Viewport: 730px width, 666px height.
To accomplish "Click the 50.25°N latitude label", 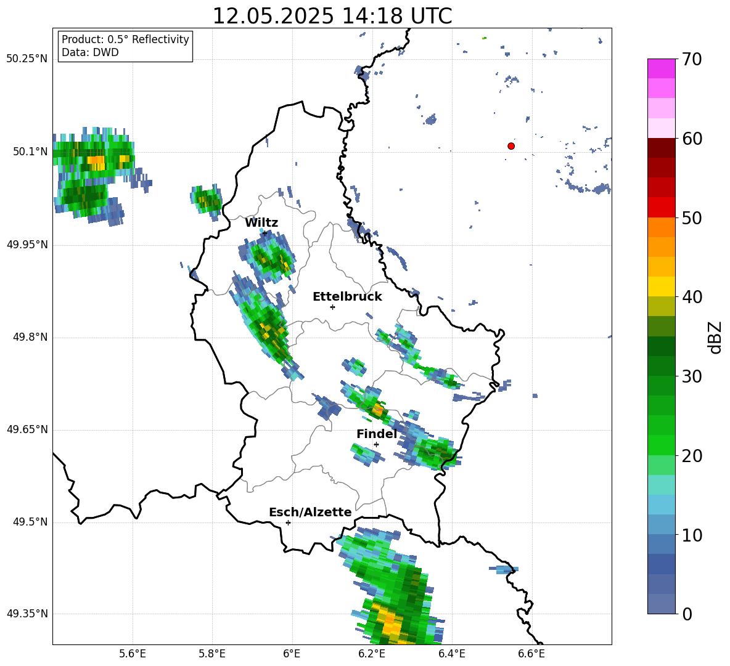I will [27, 59].
